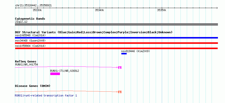
Task: Click the red nsv1059864 loss bar
Action: [116, 48]
